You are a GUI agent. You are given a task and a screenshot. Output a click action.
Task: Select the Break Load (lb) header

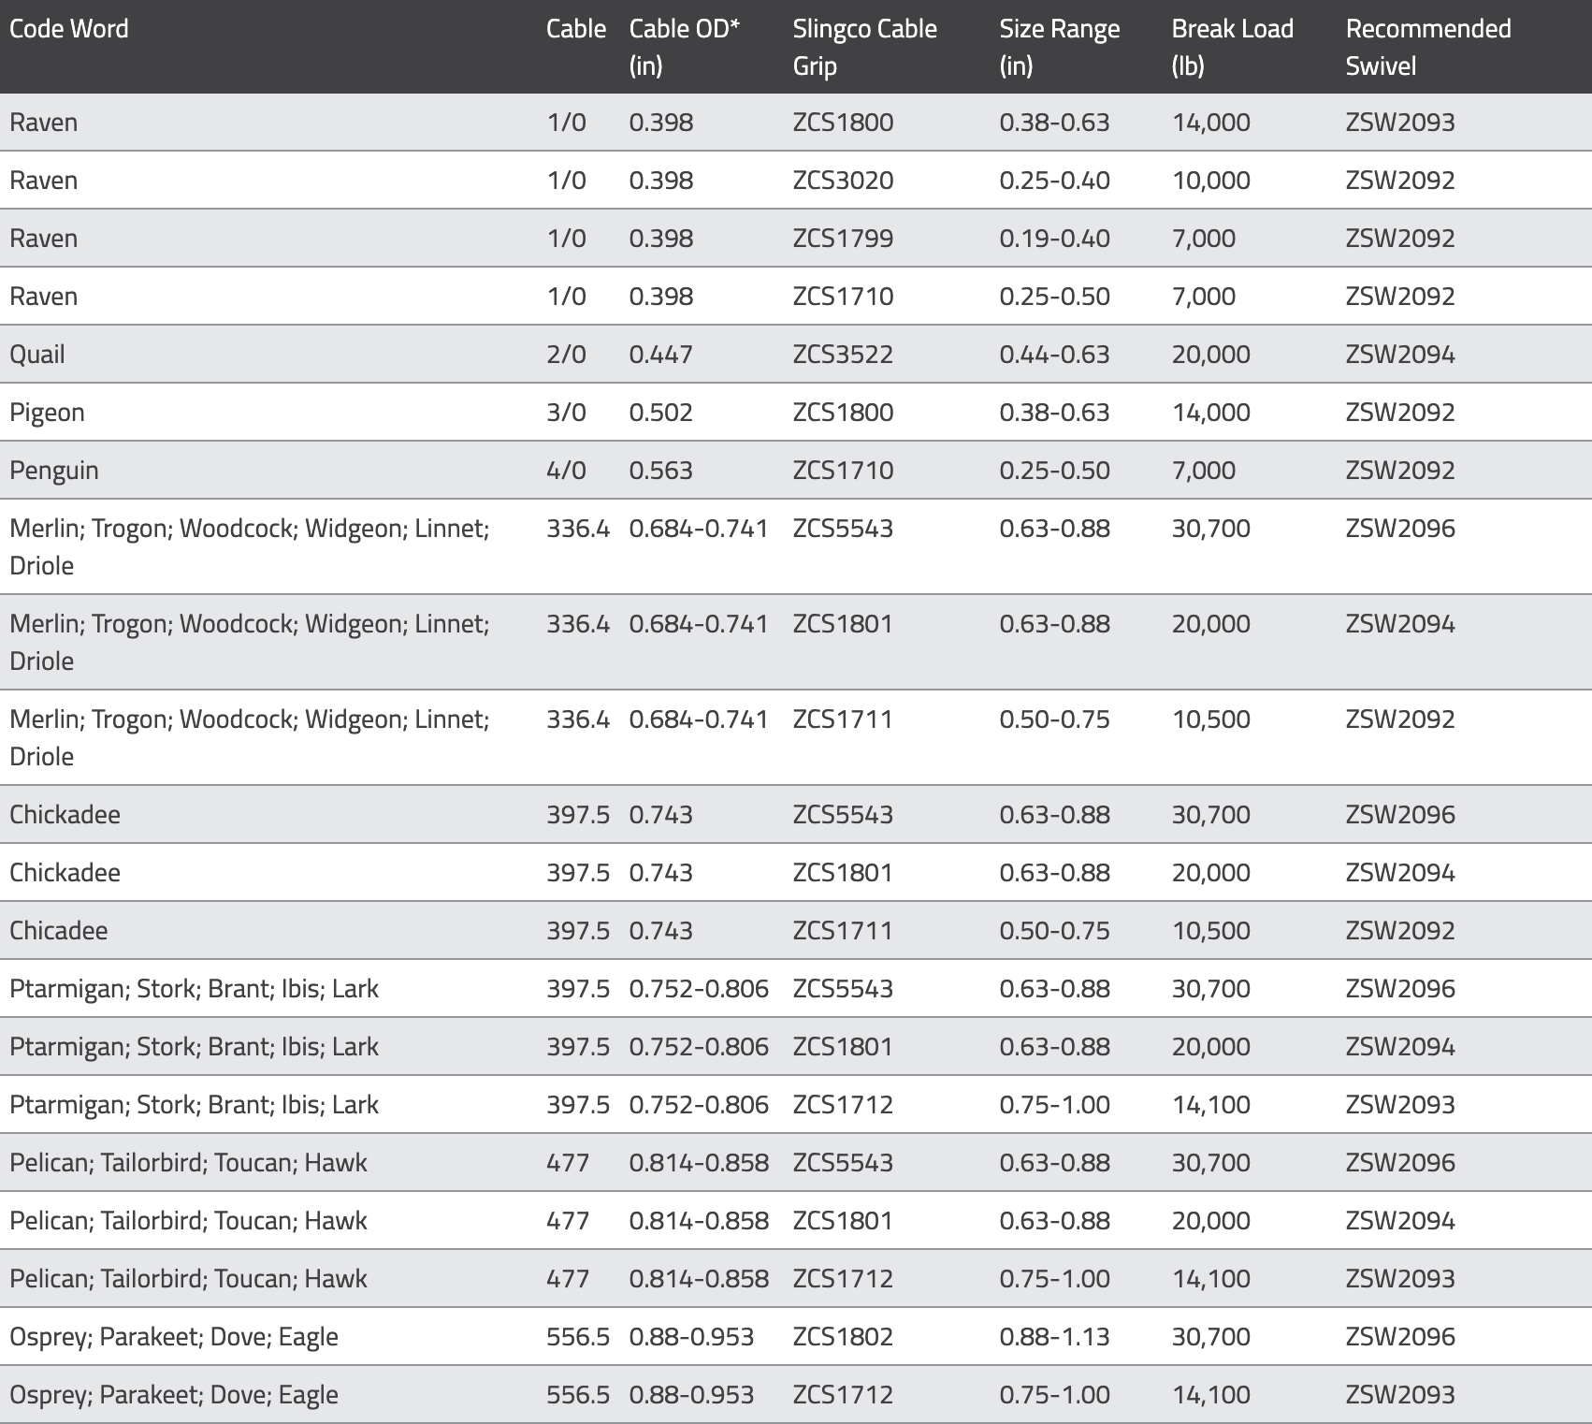(x=1232, y=47)
